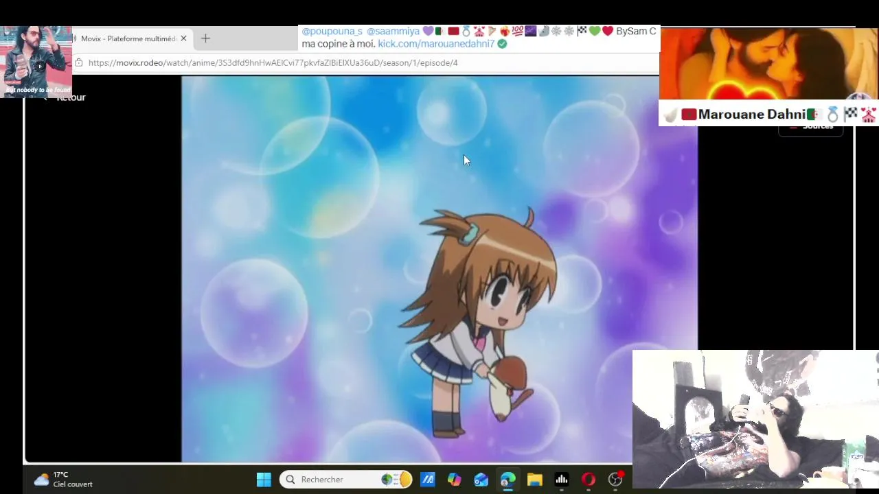The width and height of the screenshot is (879, 494).
Task: Open the blue slash app in taskbar
Action: pos(428,480)
